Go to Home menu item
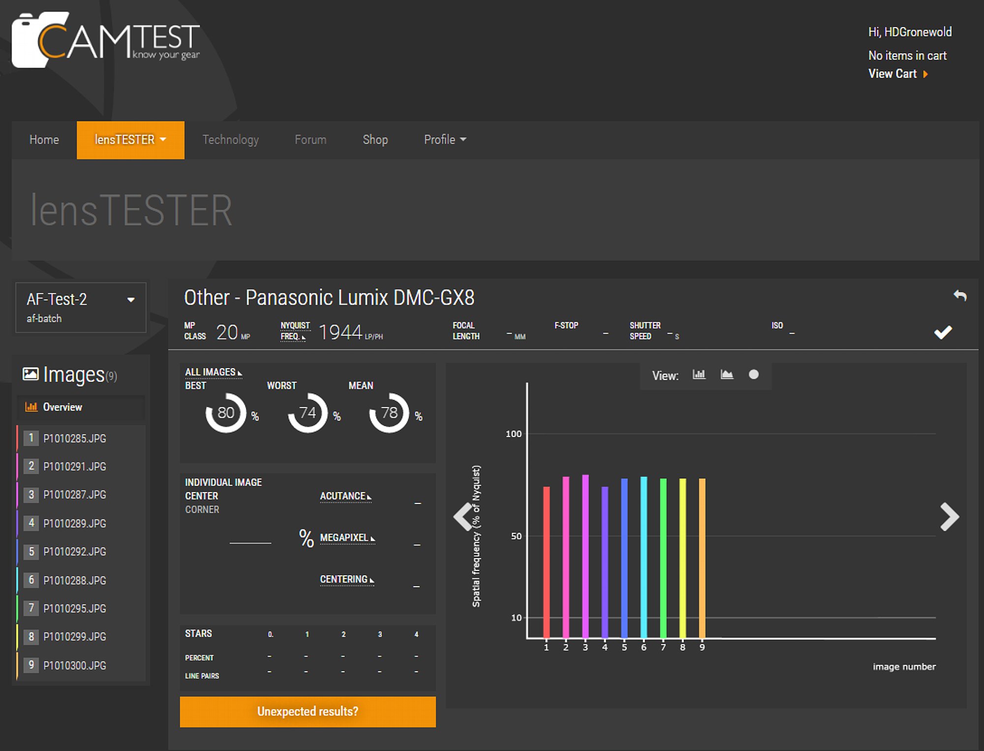The height and width of the screenshot is (751, 984). [x=44, y=140]
